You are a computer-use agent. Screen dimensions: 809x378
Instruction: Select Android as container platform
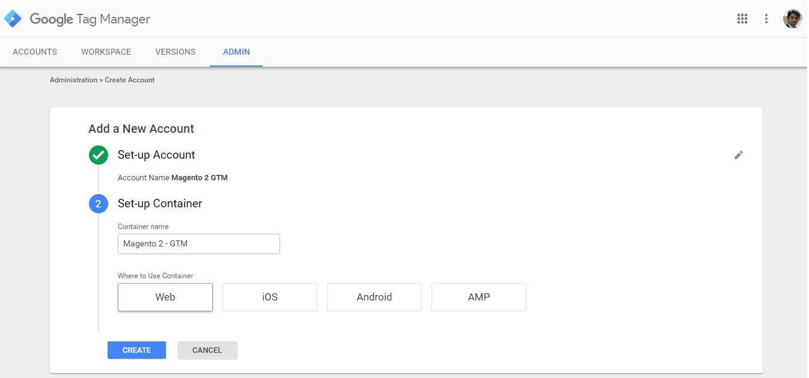374,297
